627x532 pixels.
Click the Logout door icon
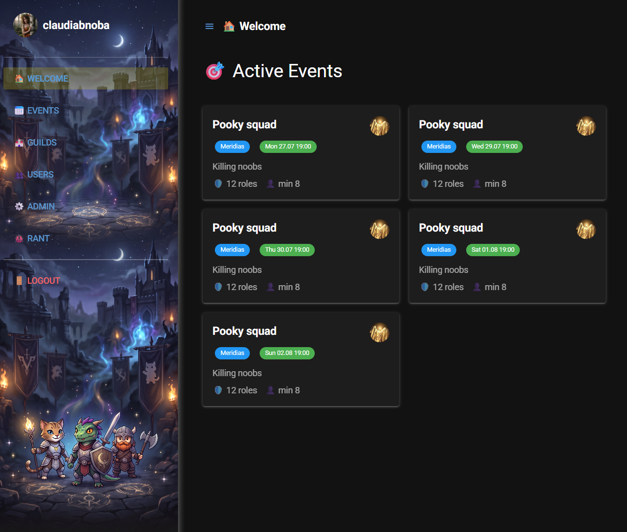[x=19, y=281]
